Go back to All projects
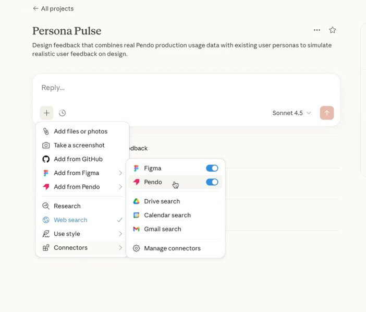 click(53, 8)
